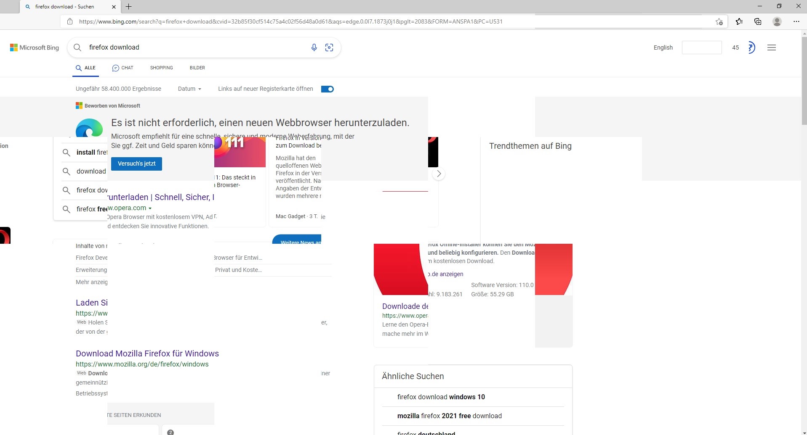This screenshot has height=435, width=807.
Task: Click the 'Ähnliche Suchen' heading
Action: tap(413, 377)
